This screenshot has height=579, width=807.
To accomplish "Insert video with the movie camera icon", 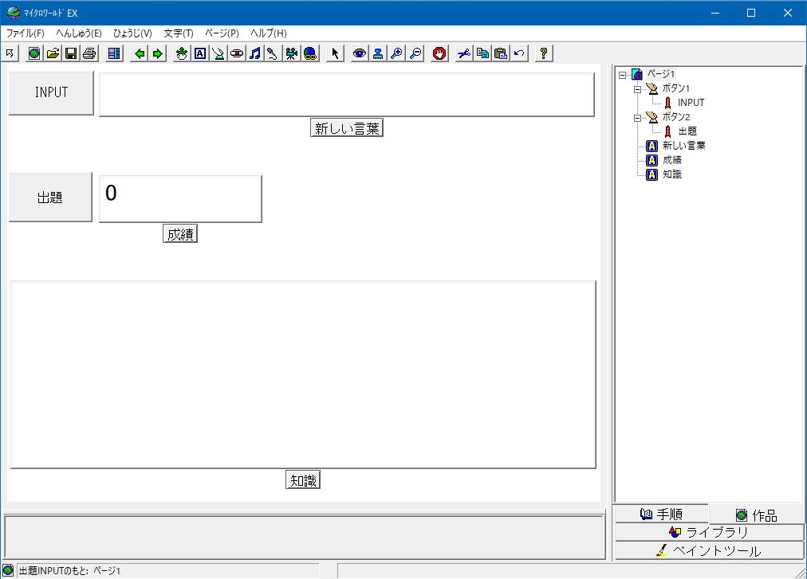I will 292,53.
